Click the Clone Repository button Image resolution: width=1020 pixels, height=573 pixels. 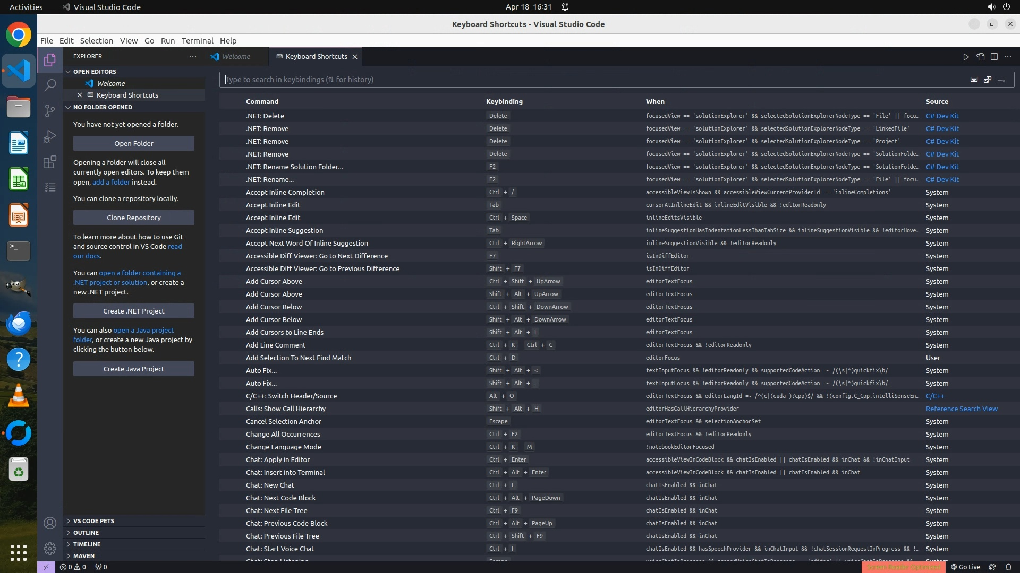coord(133,218)
